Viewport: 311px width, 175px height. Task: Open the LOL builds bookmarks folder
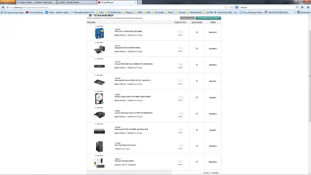pos(157,12)
